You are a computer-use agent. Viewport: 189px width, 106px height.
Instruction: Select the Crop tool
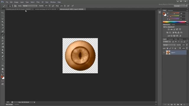[3, 25]
